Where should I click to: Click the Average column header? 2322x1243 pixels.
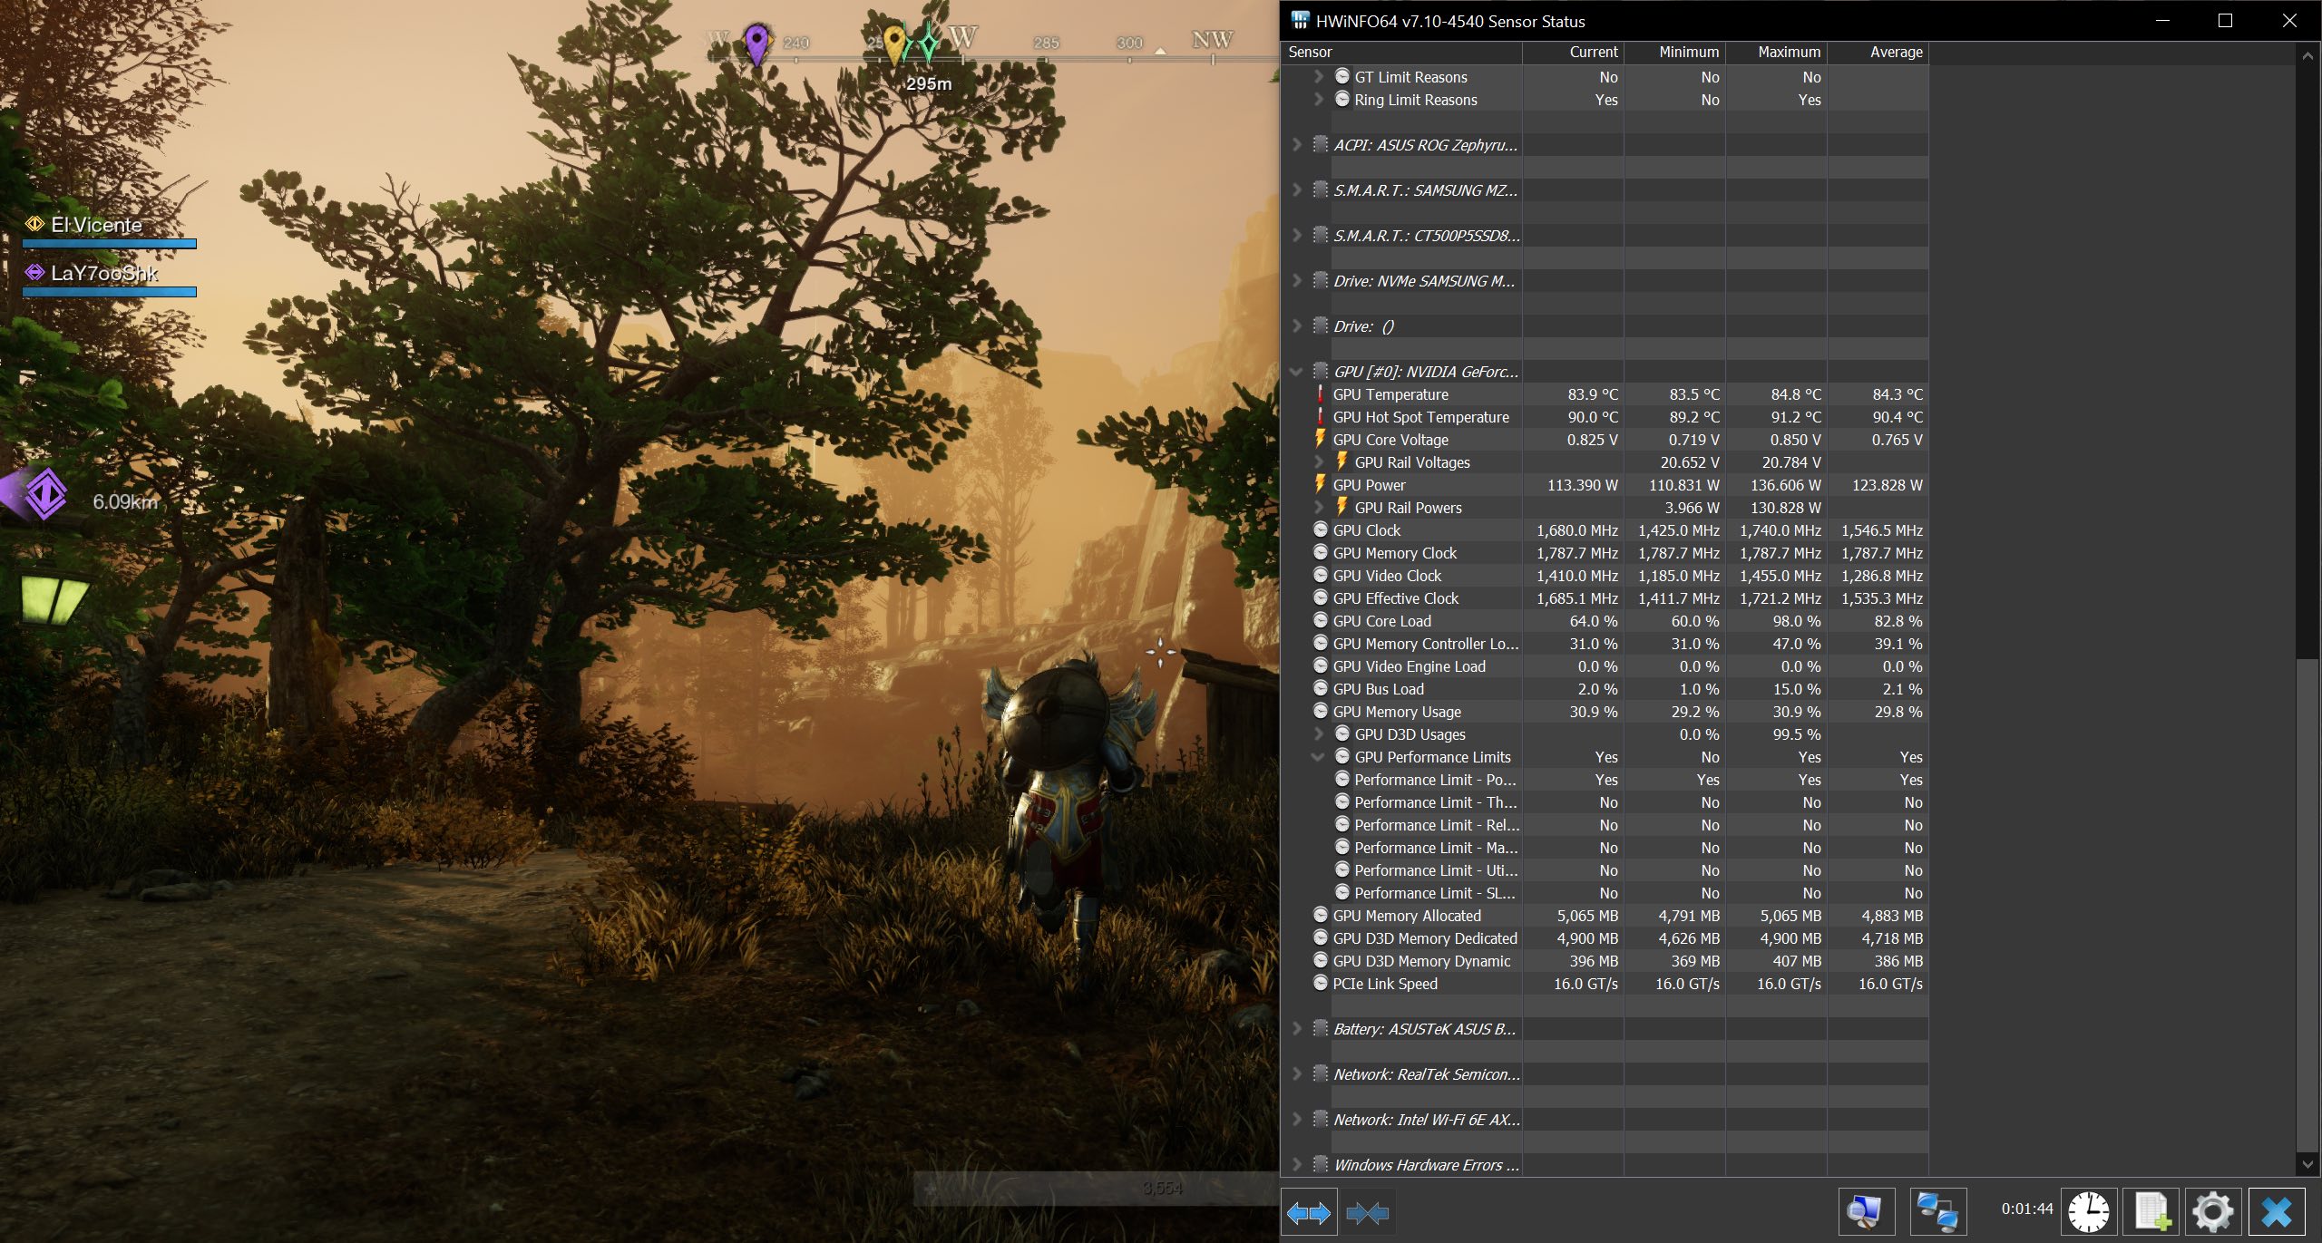coord(1878,52)
